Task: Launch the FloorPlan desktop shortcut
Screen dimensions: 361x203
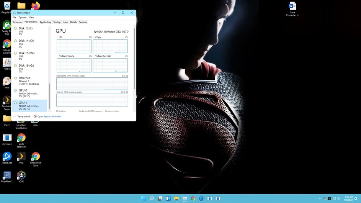Action: (x=7, y=177)
